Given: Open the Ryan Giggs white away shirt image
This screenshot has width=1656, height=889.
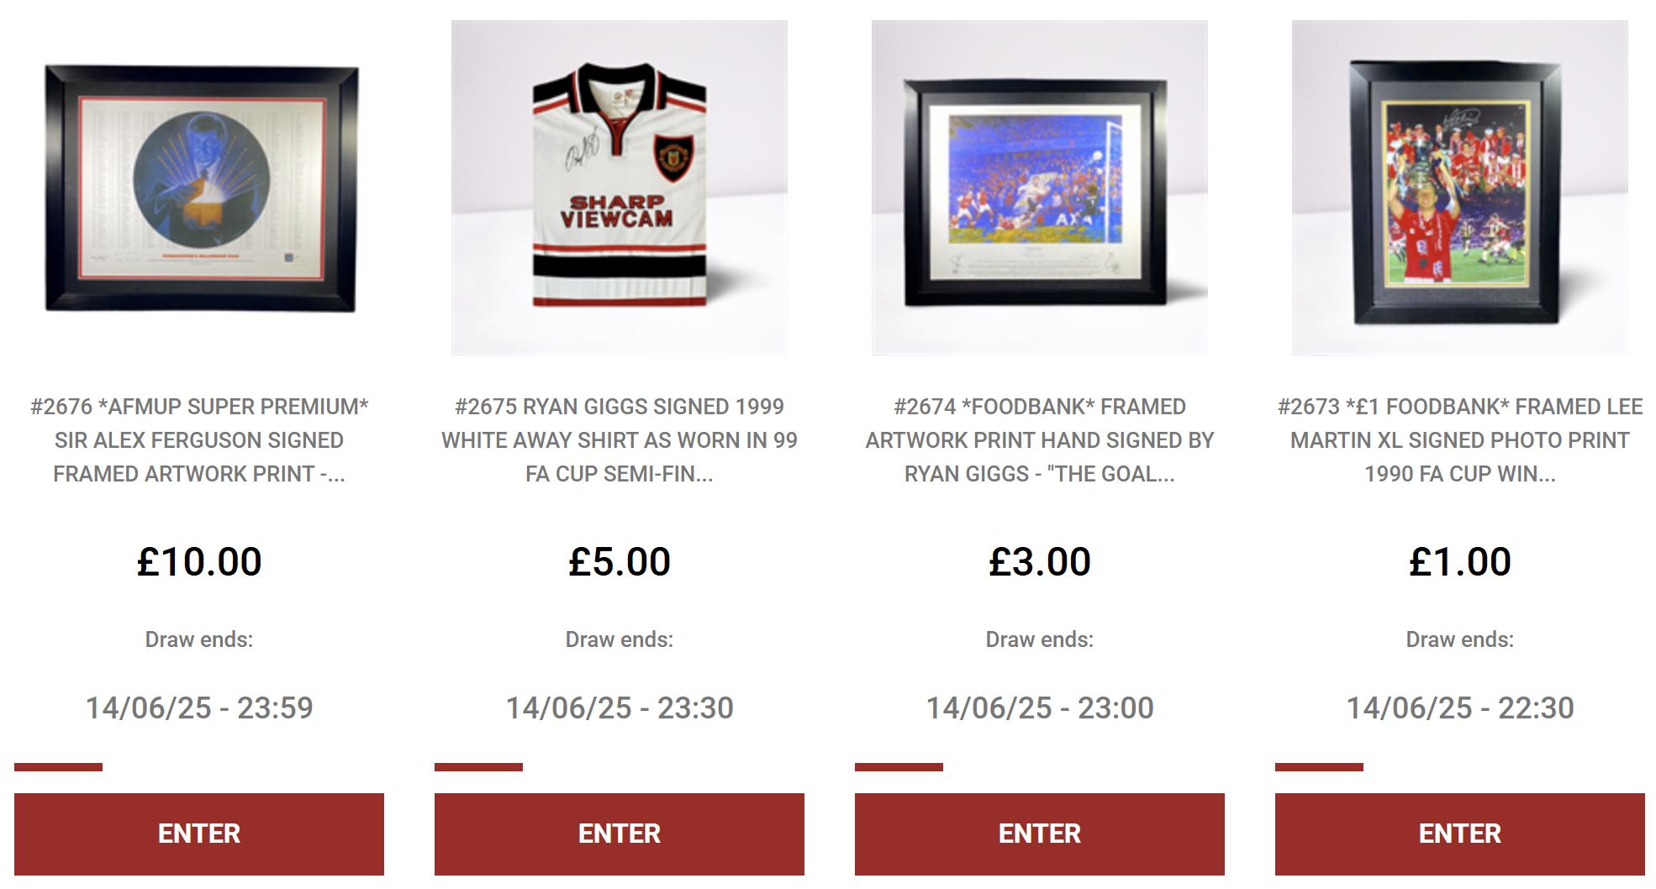Looking at the screenshot, I should coord(620,188).
